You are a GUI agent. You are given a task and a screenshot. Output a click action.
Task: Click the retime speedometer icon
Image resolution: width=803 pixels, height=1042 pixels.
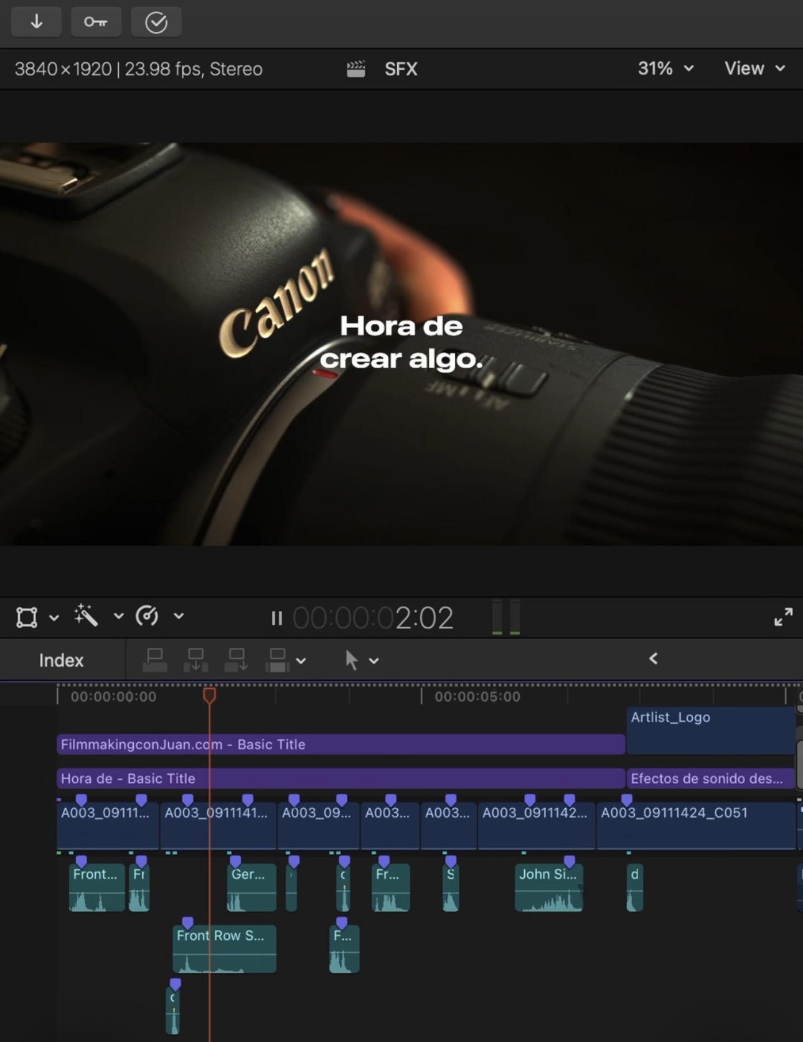(x=147, y=616)
